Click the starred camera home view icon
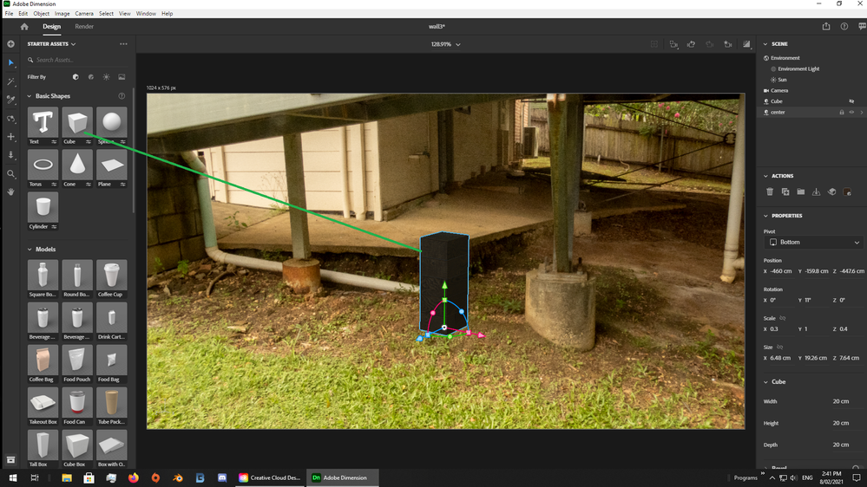Screen dimensions: 867x487 pyautogui.click(x=728, y=44)
